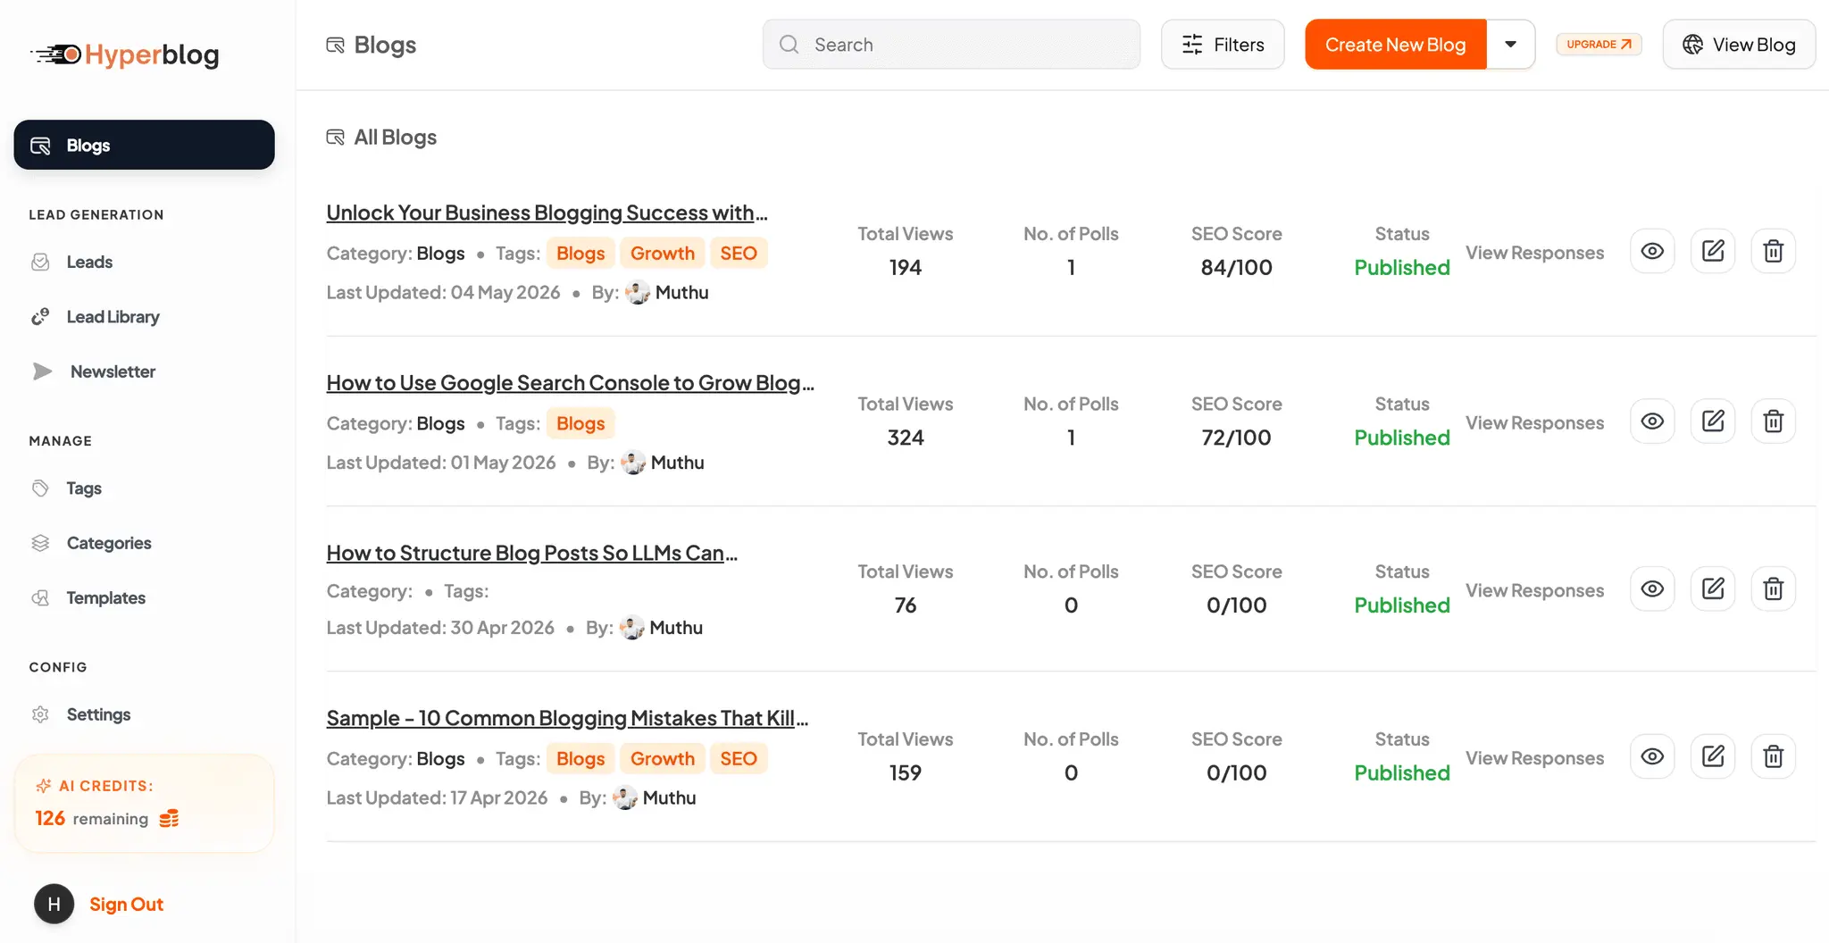Delete the 'Structure Blog Posts So LLMs' post
This screenshot has height=943, width=1829.
[1774, 589]
